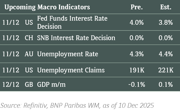This screenshot has width=180, height=110.
Task: Click the AU country code
Action: click(x=29, y=54)
